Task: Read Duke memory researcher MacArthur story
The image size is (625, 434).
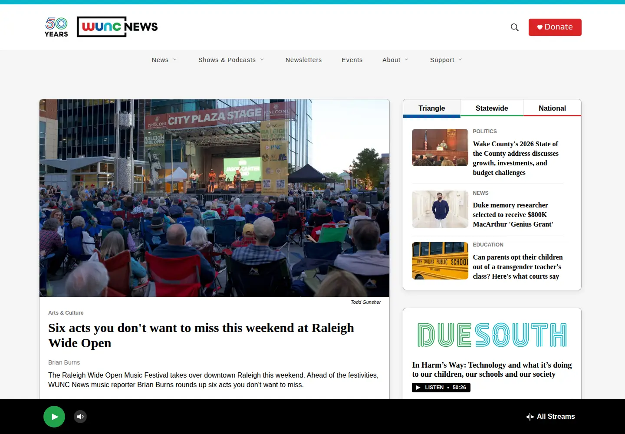Action: 513,214
